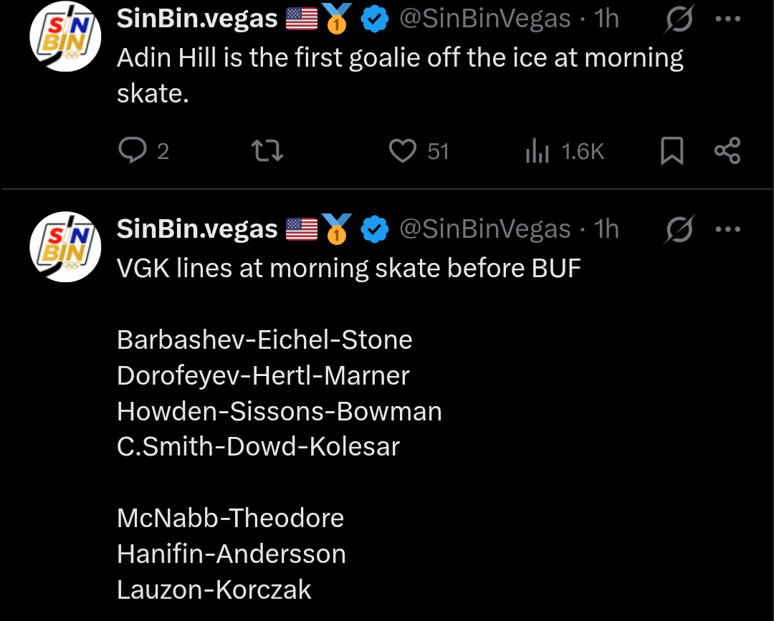Reply to the Adin Hill tweet
Image resolution: width=774 pixels, height=621 pixels.
coord(133,151)
